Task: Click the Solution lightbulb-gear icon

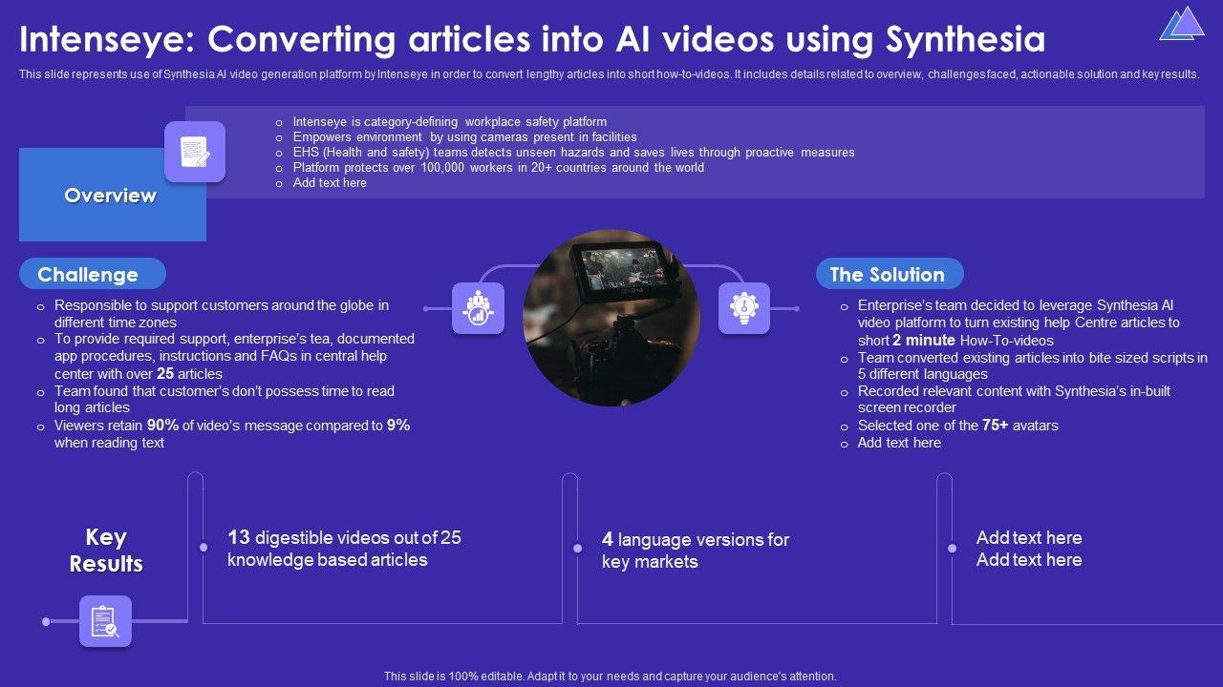Action: point(744,308)
